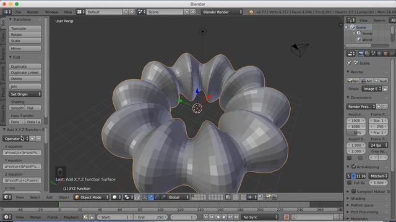Enable the Sampled Motion Blur checkbox
The width and height of the screenshot is (396, 222).
point(353,191)
